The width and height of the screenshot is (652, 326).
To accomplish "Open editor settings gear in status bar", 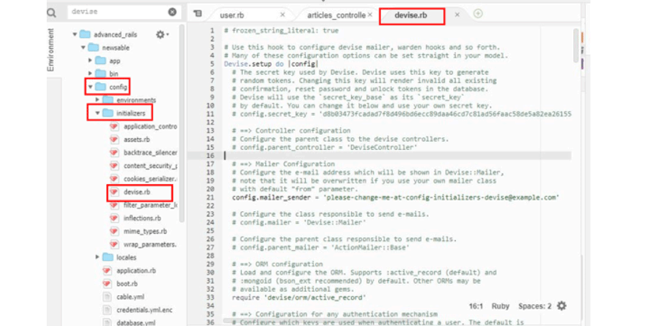I will [562, 306].
